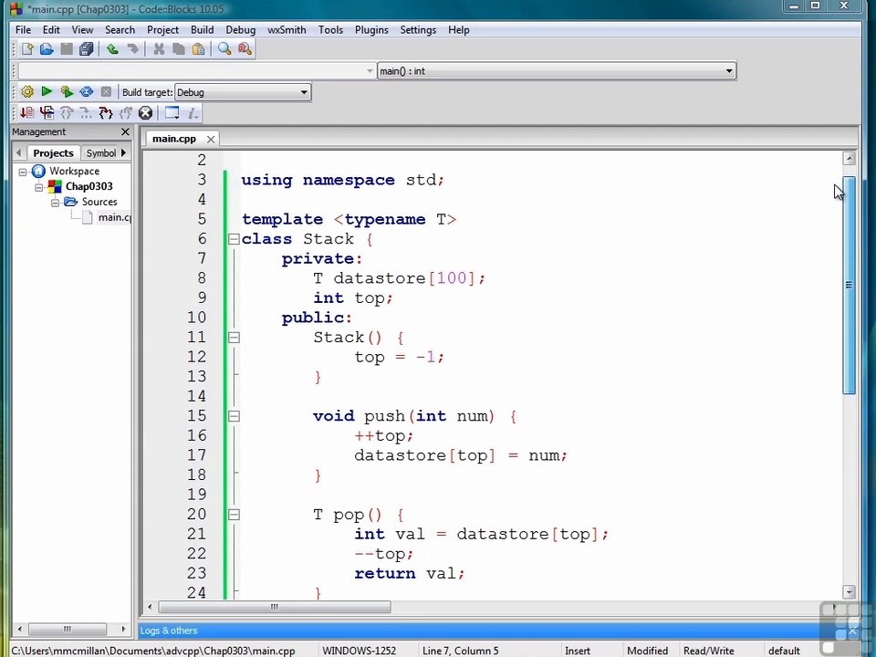Switch to the Projects tab
This screenshot has width=876, height=657.
pyautogui.click(x=53, y=153)
